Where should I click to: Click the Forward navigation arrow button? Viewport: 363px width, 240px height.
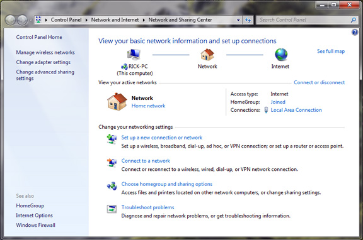click(22, 20)
